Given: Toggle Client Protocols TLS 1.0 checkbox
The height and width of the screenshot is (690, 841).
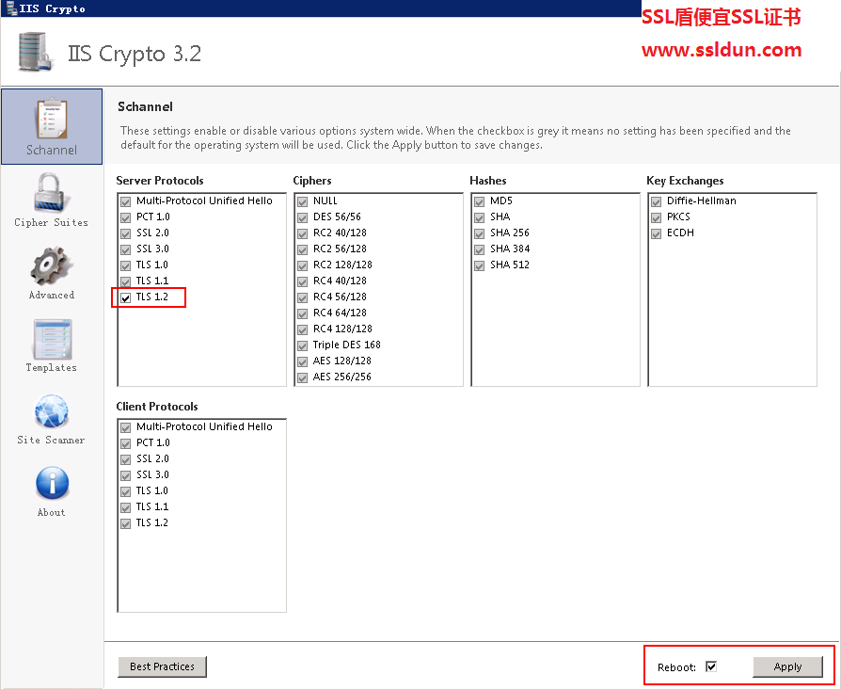Looking at the screenshot, I should [x=125, y=491].
